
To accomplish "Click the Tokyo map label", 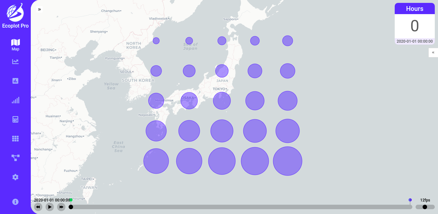I will [219, 89].
